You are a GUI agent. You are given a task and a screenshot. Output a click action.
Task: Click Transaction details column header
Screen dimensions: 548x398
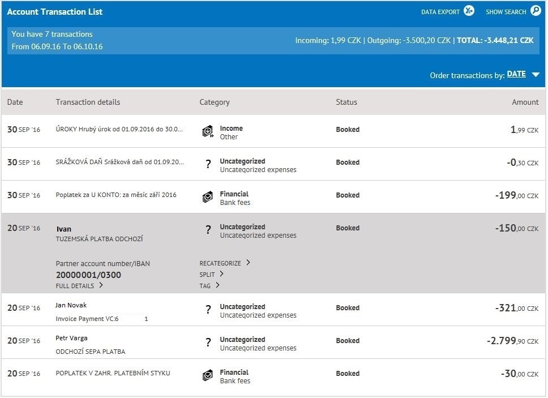click(88, 102)
